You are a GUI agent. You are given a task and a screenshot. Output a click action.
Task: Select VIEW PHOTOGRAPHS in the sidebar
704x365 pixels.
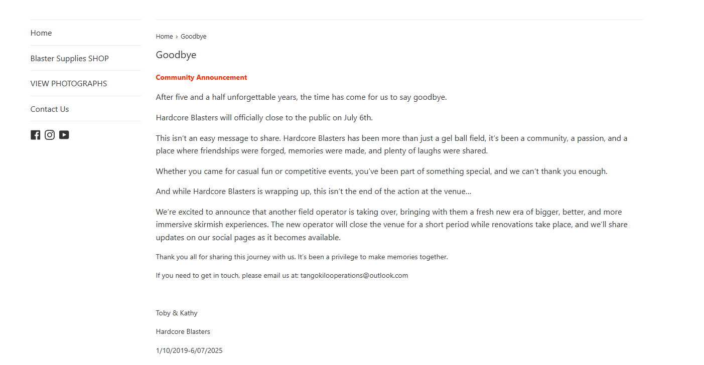pyautogui.click(x=69, y=84)
